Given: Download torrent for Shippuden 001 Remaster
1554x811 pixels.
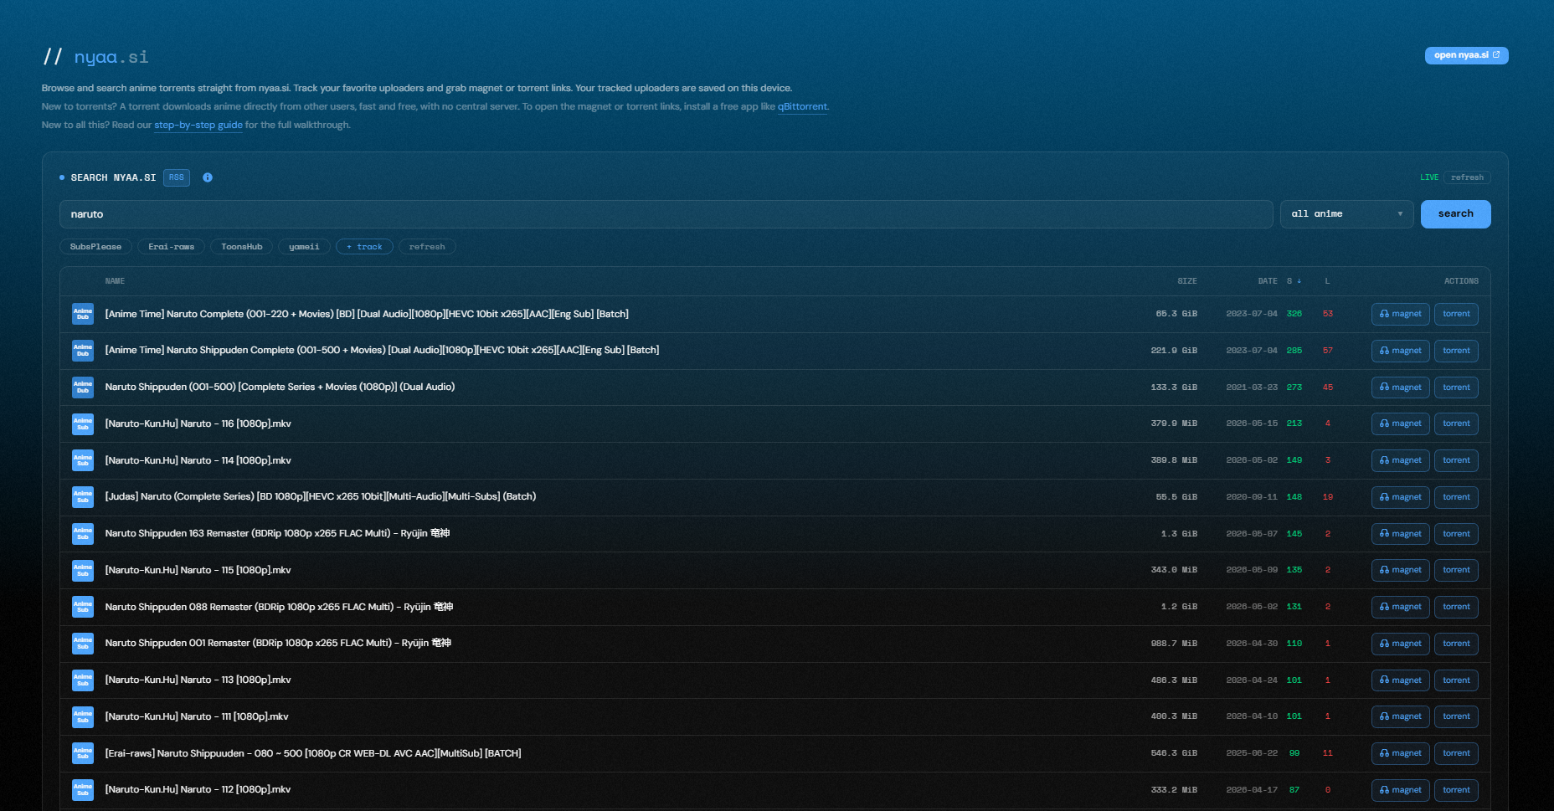Looking at the screenshot, I should tap(1456, 644).
